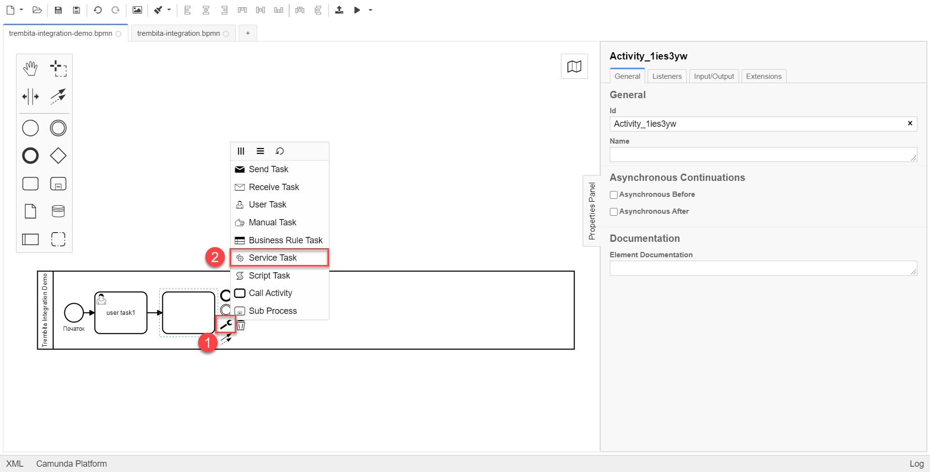Enable Asynchronous Before checkbox
Image resolution: width=930 pixels, height=472 pixels.
point(614,195)
